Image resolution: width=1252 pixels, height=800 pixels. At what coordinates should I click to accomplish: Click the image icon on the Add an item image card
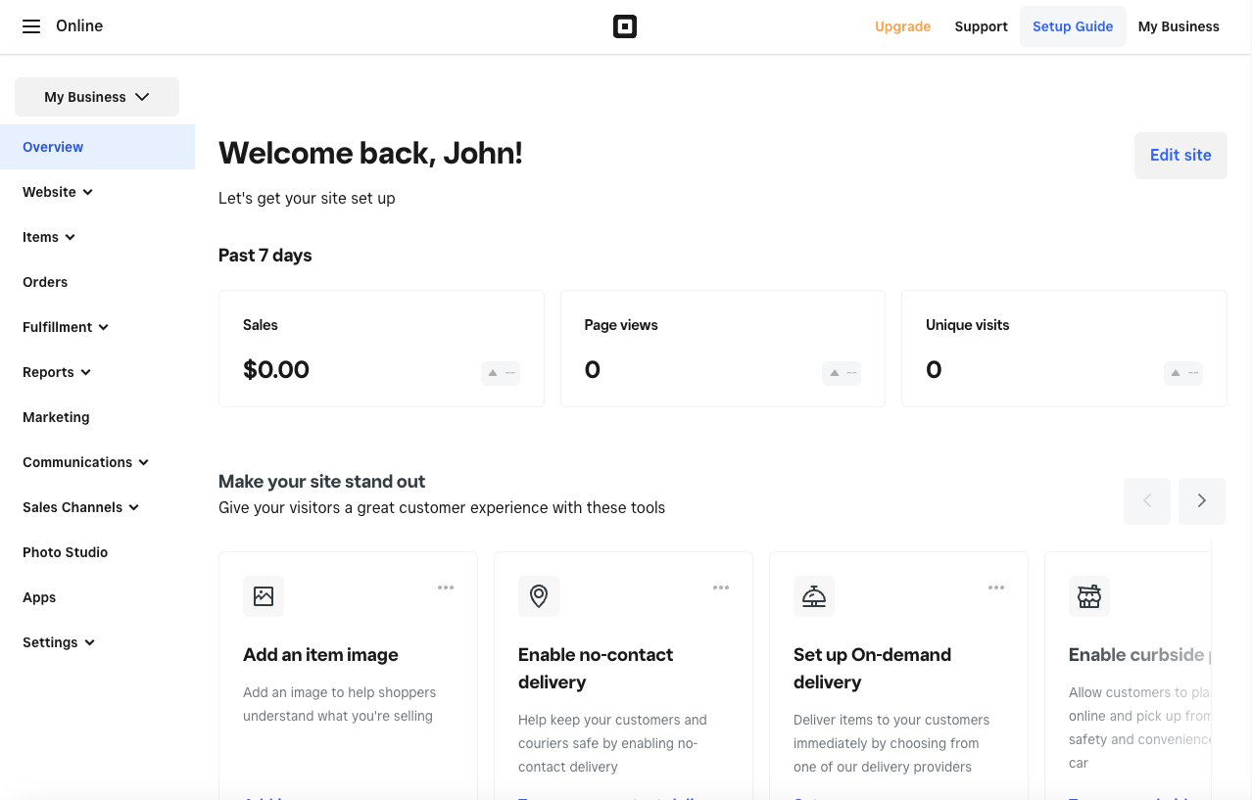point(264,596)
